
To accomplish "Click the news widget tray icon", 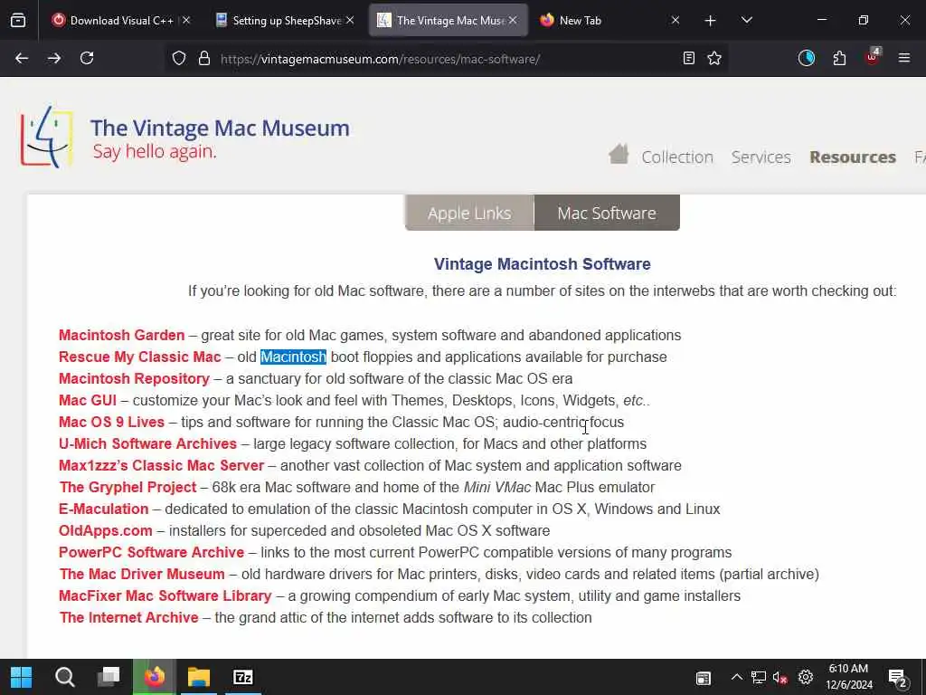I will tap(704, 678).
